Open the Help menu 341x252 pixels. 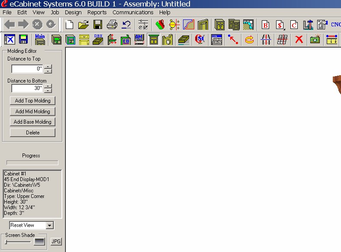point(164,13)
